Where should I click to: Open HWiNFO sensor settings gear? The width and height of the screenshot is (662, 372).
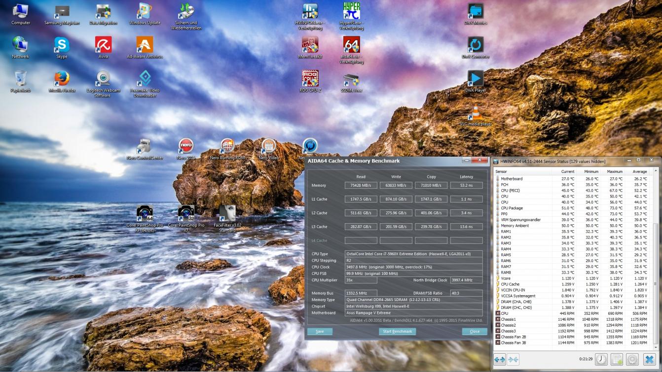tap(632, 359)
